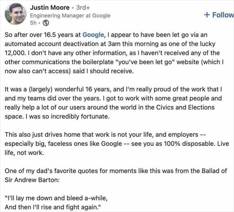Click the 'Engineering Manager at Google' headline

point(70,15)
